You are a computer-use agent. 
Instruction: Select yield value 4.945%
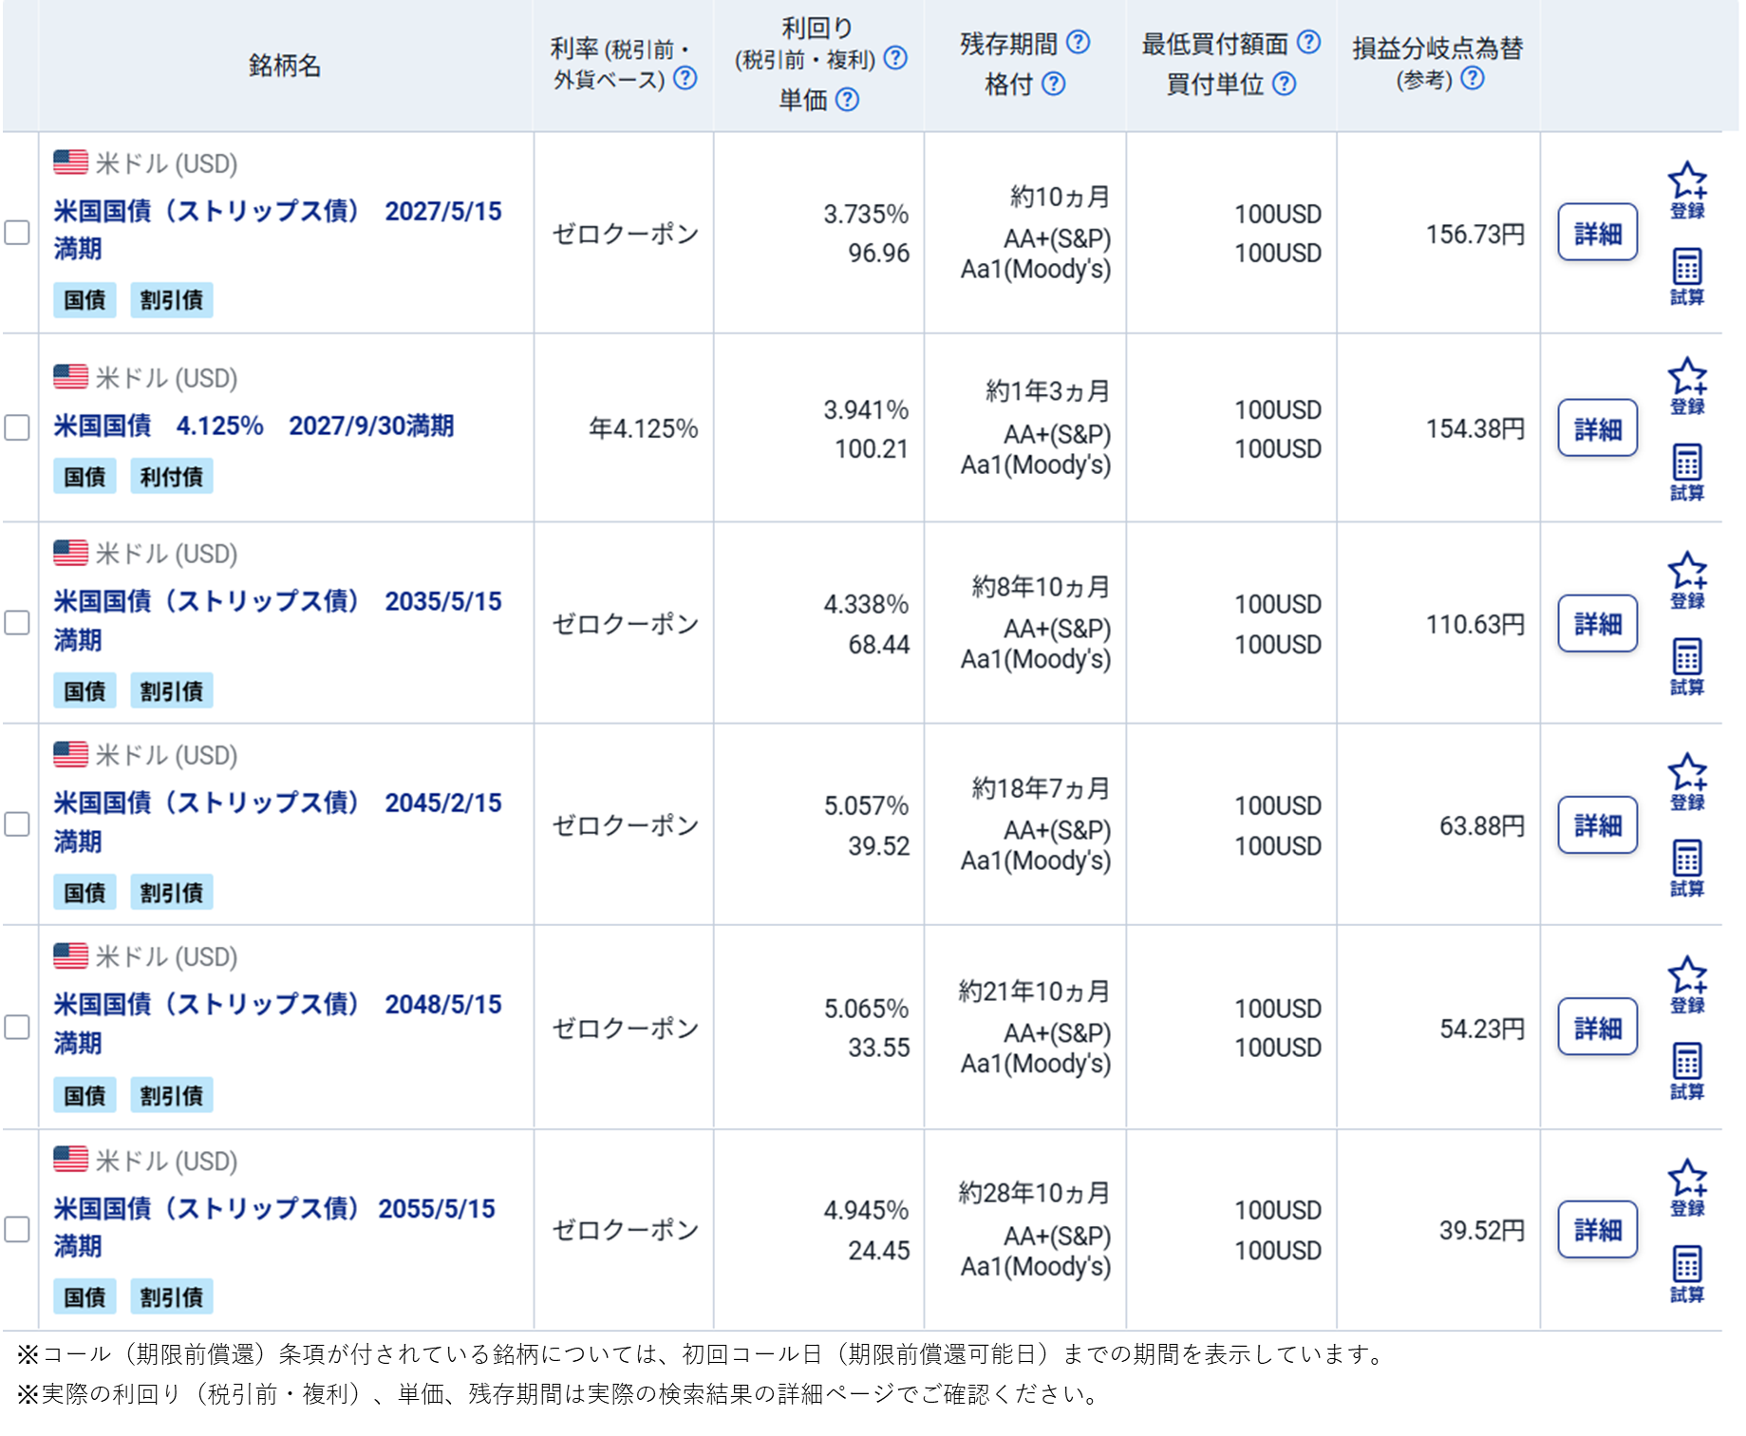[x=866, y=1211]
